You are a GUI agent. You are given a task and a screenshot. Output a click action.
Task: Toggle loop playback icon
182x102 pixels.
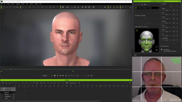(69, 76)
